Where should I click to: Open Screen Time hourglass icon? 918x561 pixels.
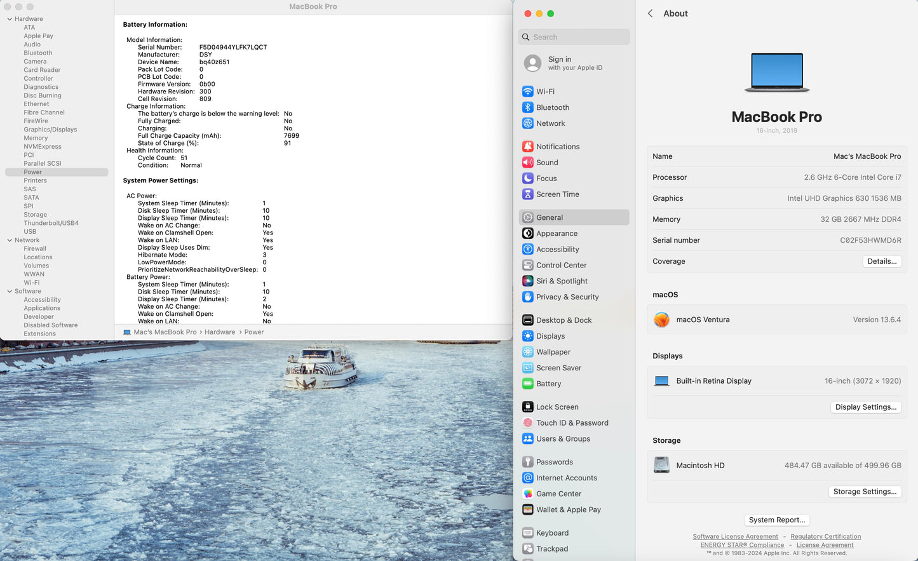pyautogui.click(x=527, y=194)
